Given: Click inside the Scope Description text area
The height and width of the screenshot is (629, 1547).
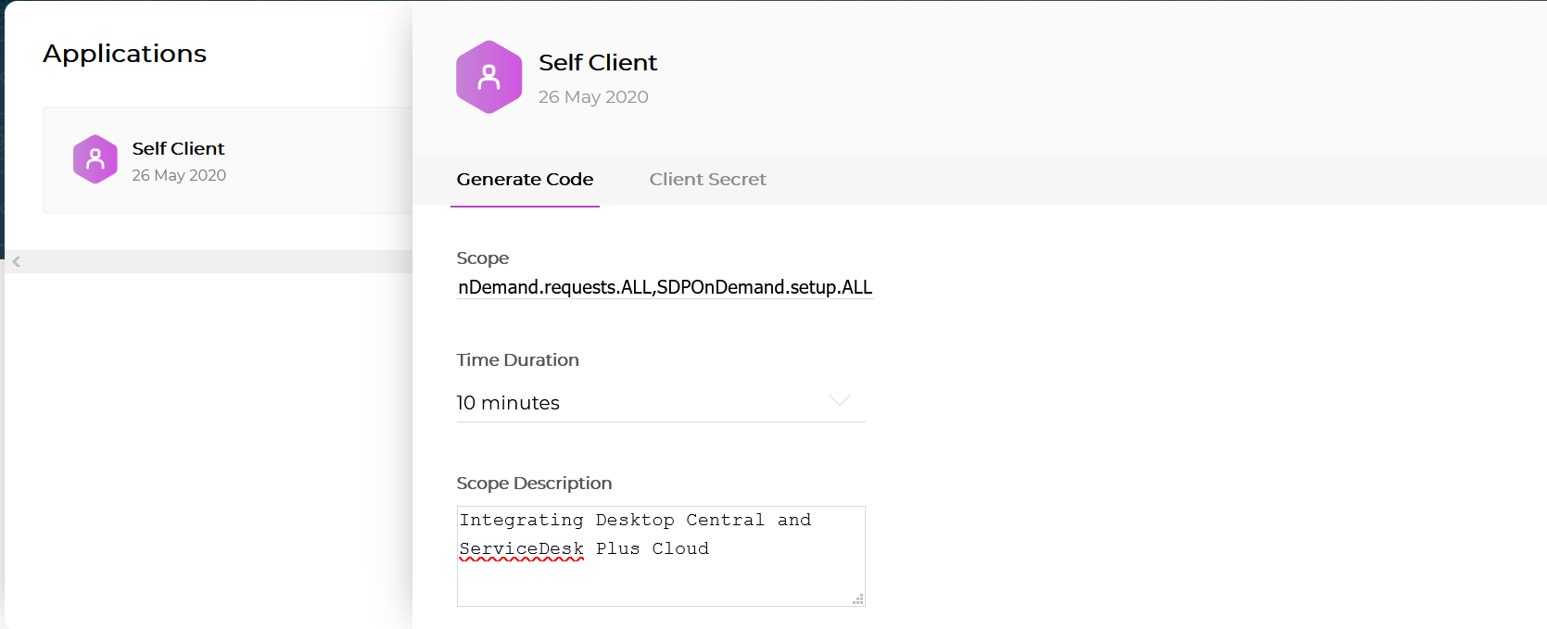Looking at the screenshot, I should tap(661, 556).
